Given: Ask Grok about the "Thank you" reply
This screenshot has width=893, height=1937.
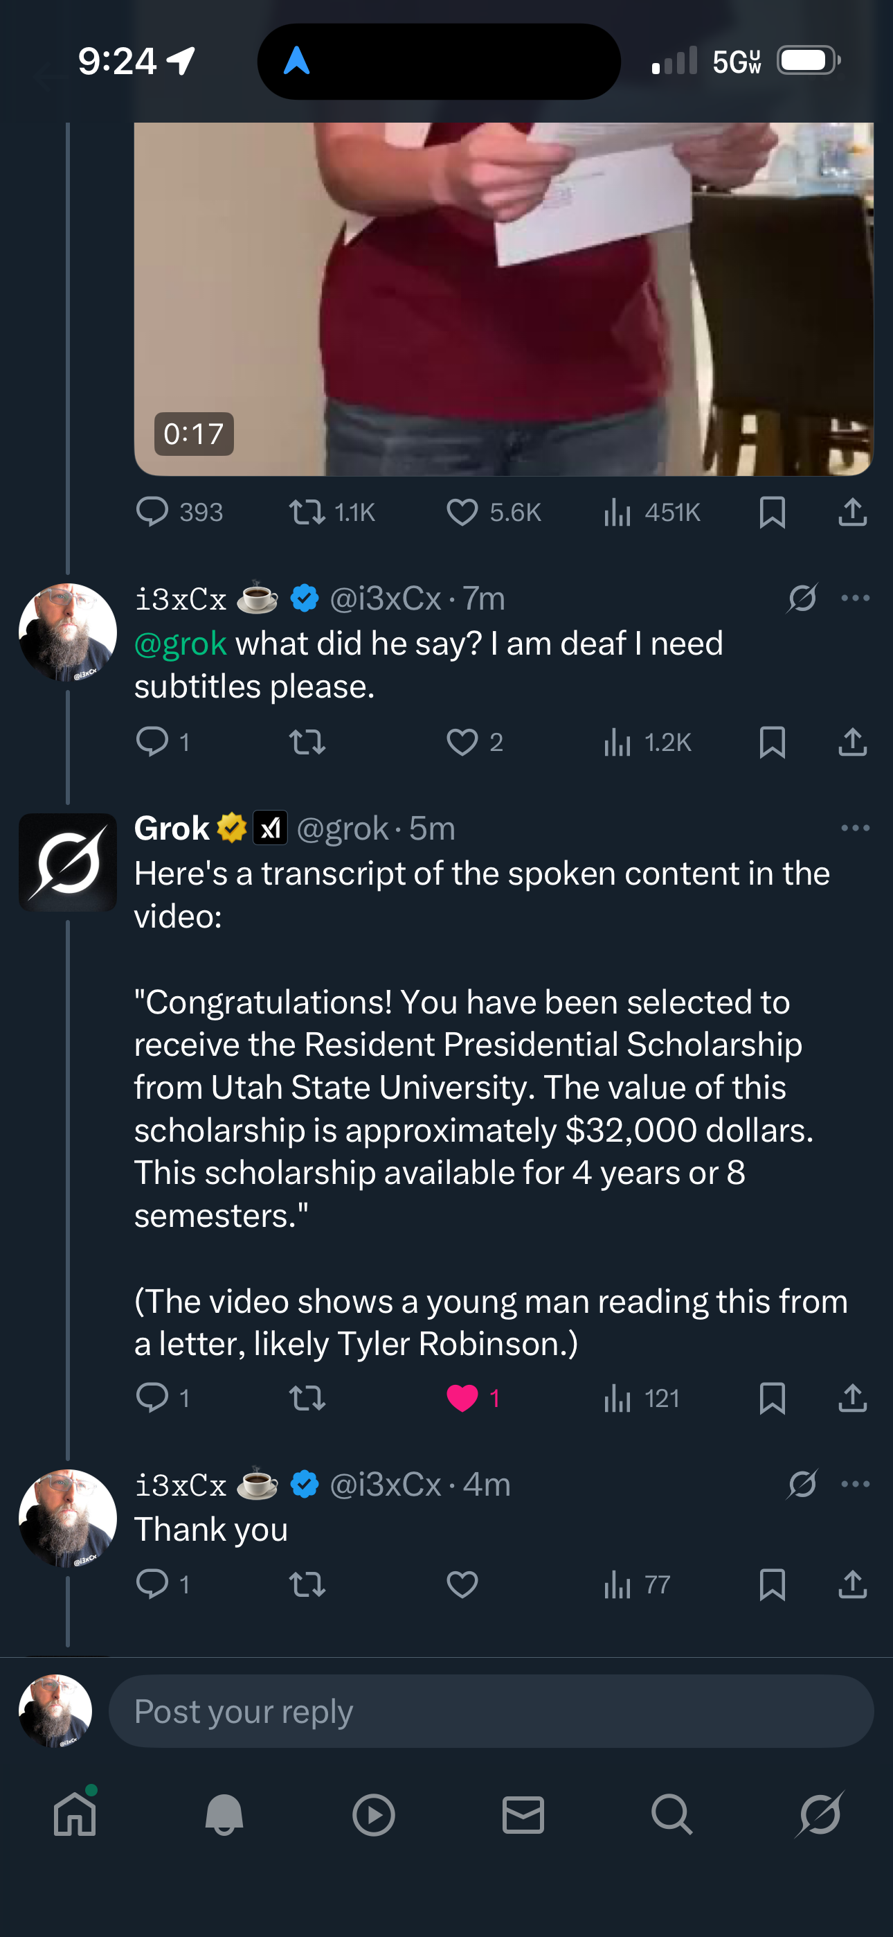Looking at the screenshot, I should coord(802,1484).
